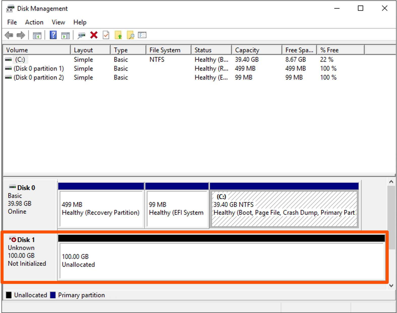Sort by the Volume column header
Screen dimensions: 397x313
coord(37,50)
